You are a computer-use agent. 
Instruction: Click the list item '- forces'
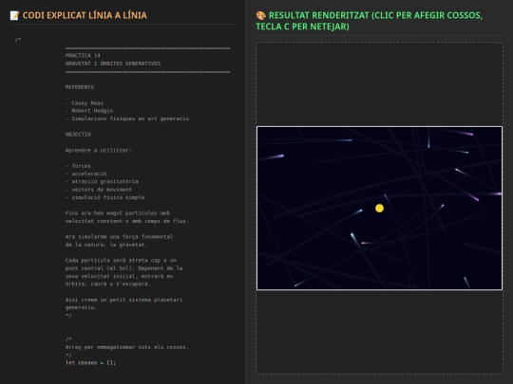[x=78, y=166]
